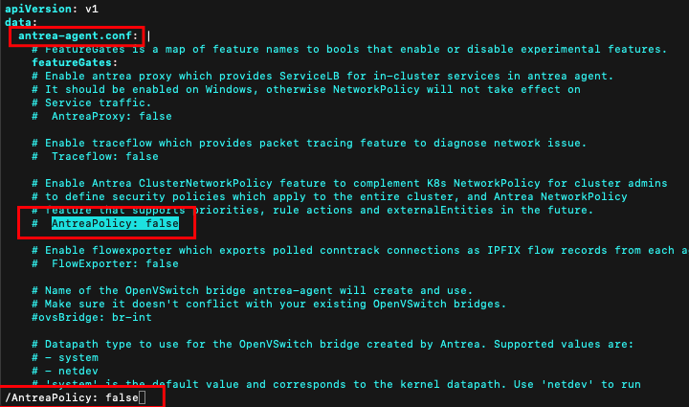This screenshot has height=407, width=689.
Task: Click the 'Enable flowexporter' comment line
Action: coord(360,251)
